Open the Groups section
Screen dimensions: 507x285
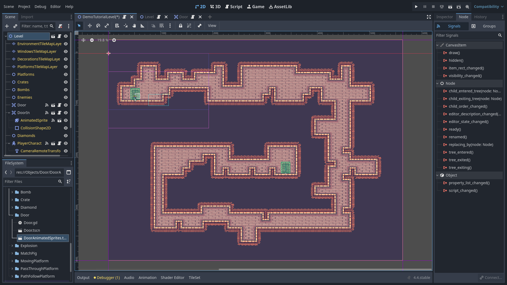tap(489, 26)
